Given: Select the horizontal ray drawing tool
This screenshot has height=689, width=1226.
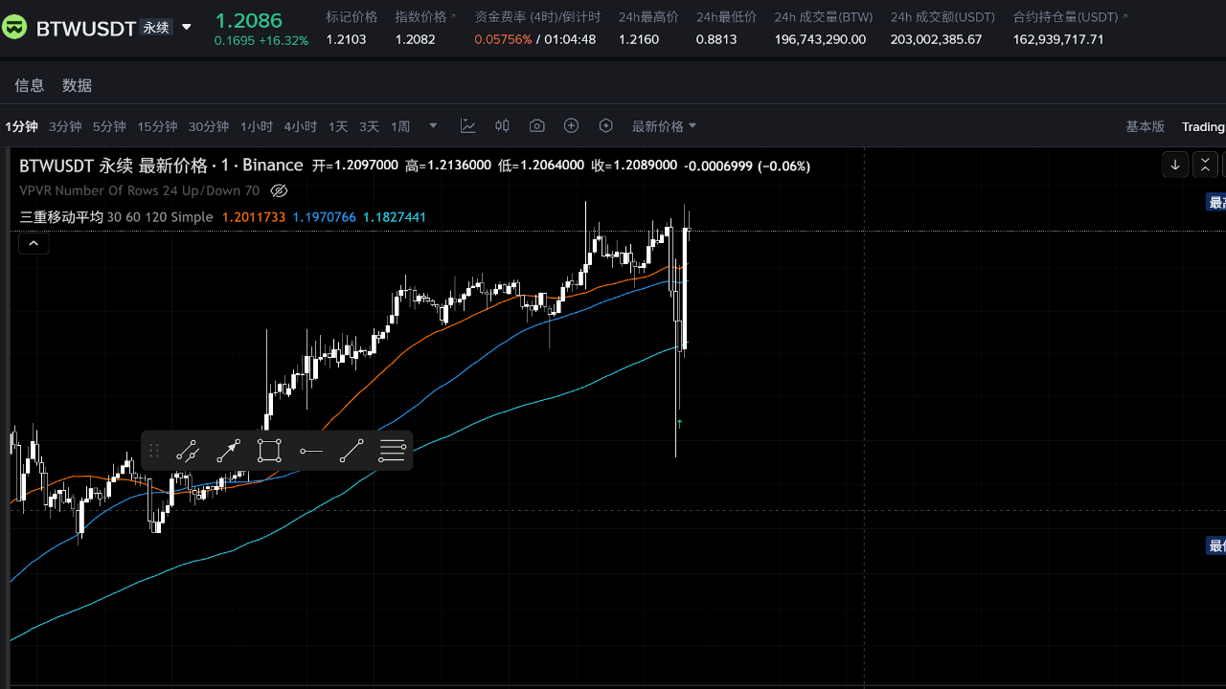Looking at the screenshot, I should (310, 451).
